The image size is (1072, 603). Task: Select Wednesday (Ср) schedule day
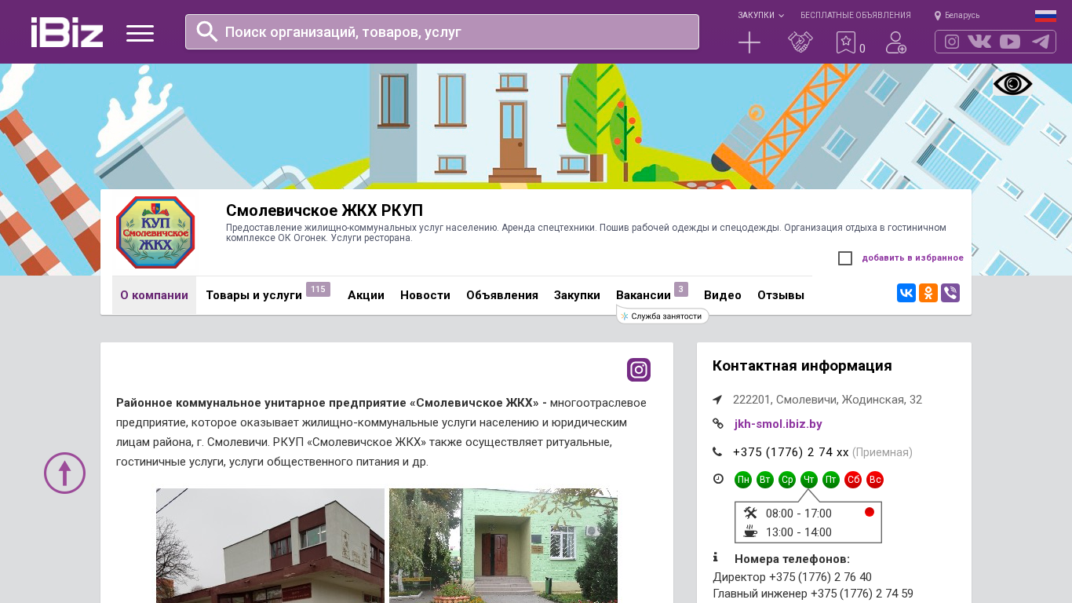[787, 480]
